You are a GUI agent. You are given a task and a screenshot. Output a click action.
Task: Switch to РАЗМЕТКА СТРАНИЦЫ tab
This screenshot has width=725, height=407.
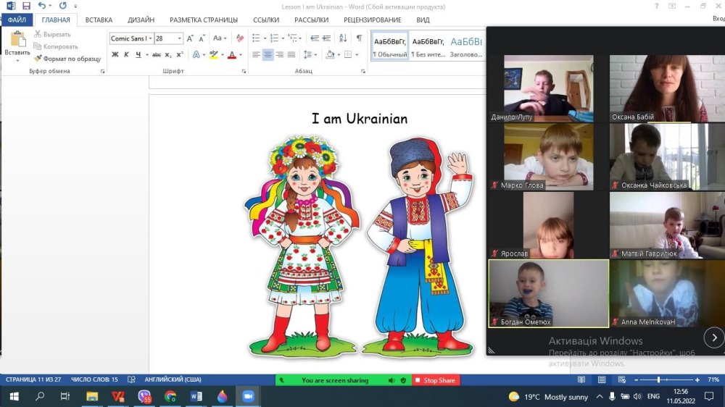tap(204, 20)
